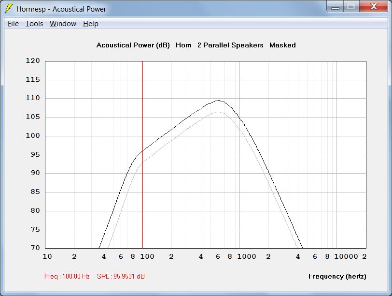Open the Help menu

coord(90,24)
